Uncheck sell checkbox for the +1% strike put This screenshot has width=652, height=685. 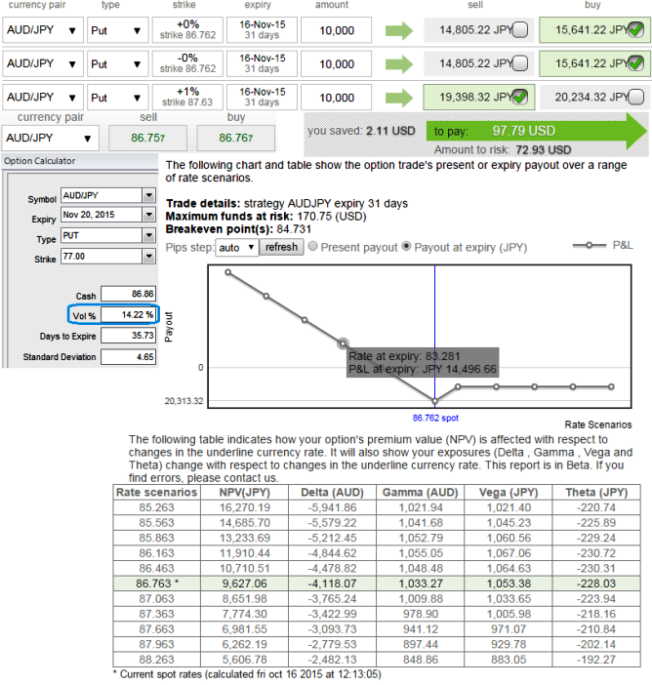520,97
